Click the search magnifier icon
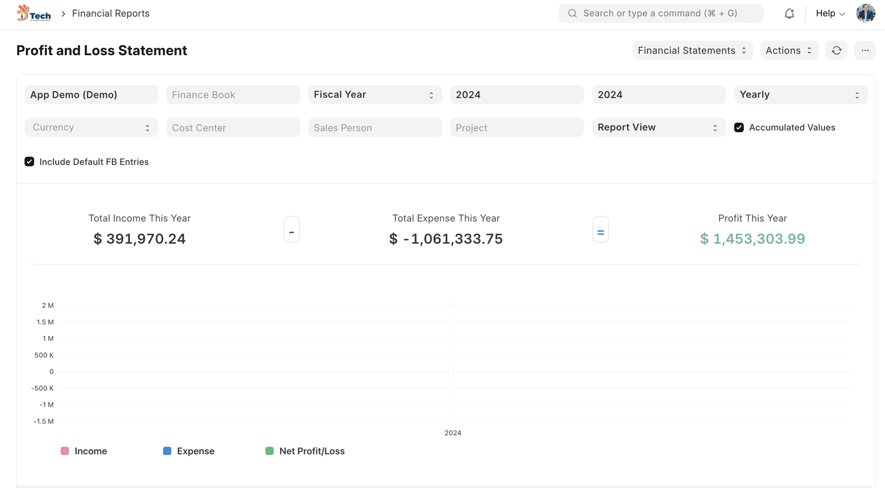This screenshot has width=885, height=488. point(572,13)
